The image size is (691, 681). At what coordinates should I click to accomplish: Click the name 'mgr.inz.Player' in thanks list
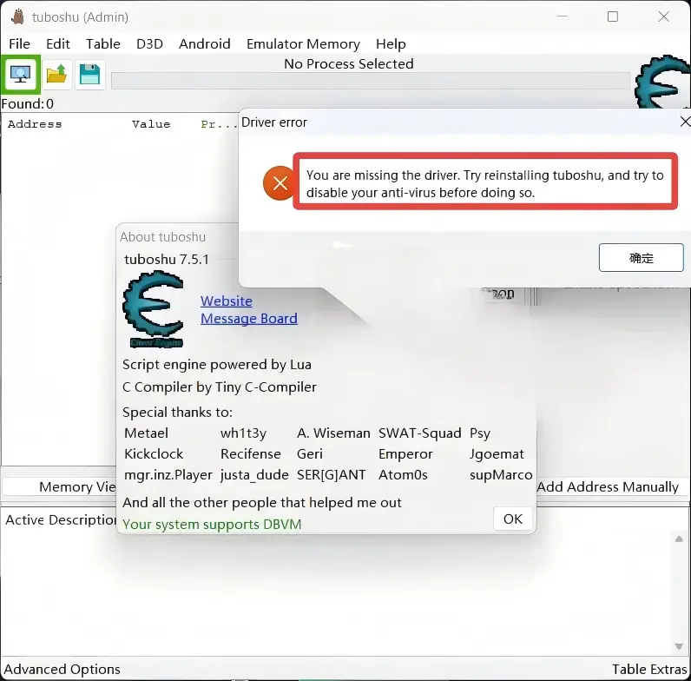[x=168, y=475]
